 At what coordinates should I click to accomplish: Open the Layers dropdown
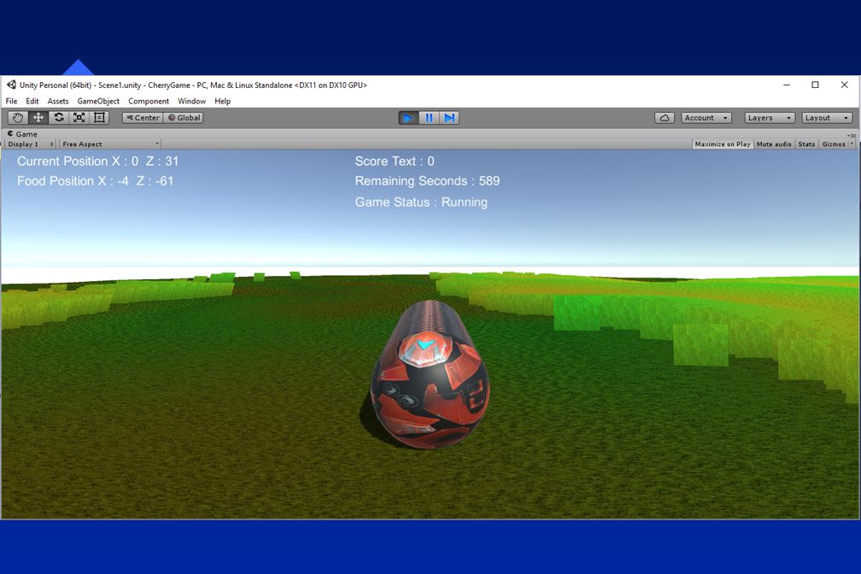pos(770,118)
